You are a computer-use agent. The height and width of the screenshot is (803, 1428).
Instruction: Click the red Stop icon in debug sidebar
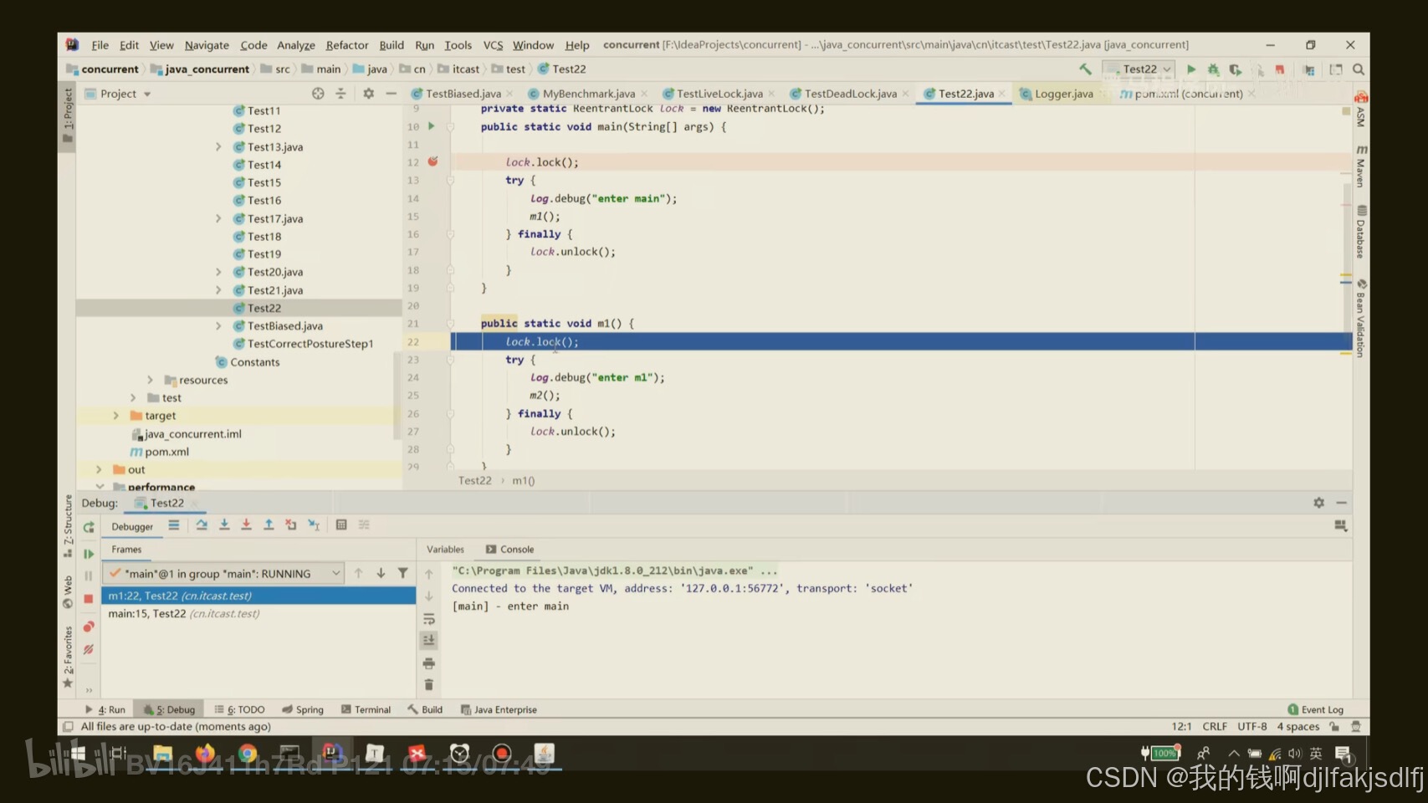click(x=89, y=599)
